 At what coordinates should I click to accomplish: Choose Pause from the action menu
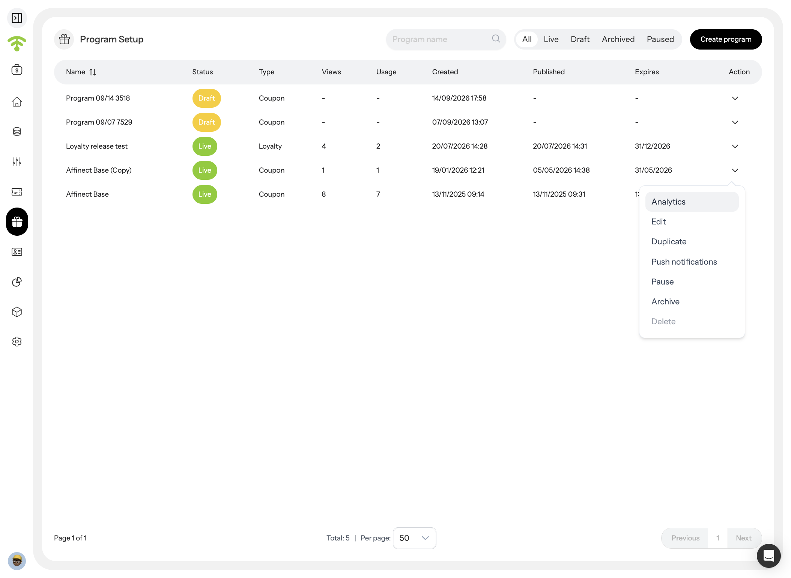[x=692, y=282]
